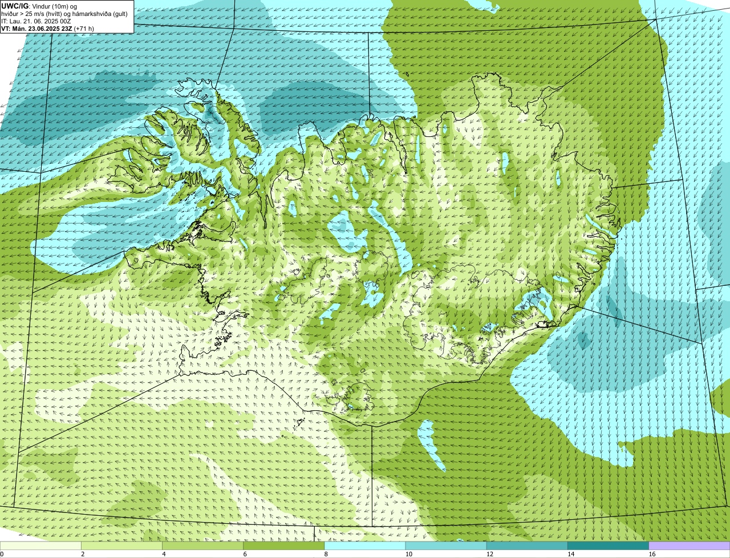Click the '14' label on the color scale
This screenshot has height=558, width=730.
[x=571, y=554]
